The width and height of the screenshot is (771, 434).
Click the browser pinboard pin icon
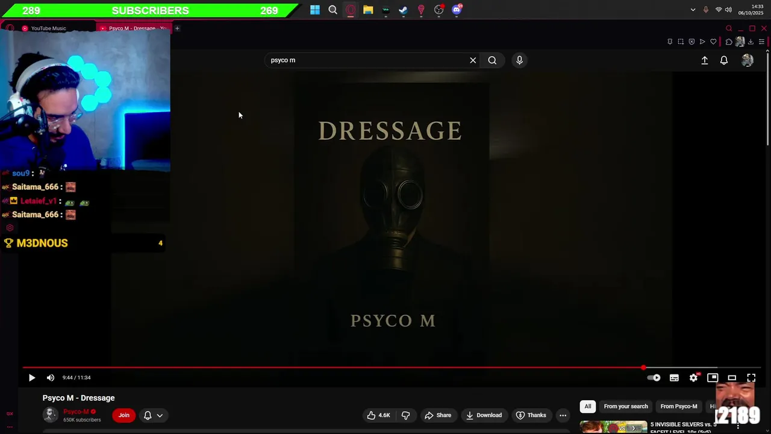(670, 42)
